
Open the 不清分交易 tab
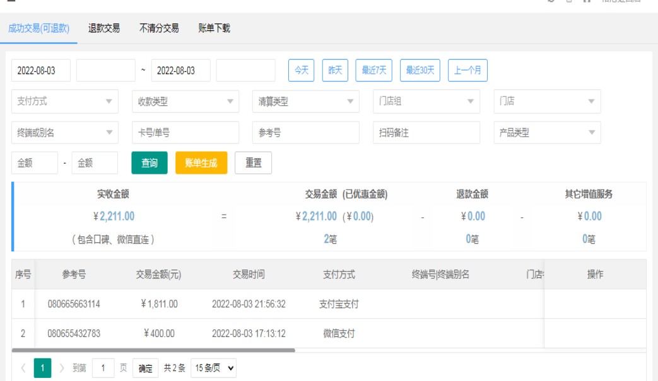pos(159,28)
